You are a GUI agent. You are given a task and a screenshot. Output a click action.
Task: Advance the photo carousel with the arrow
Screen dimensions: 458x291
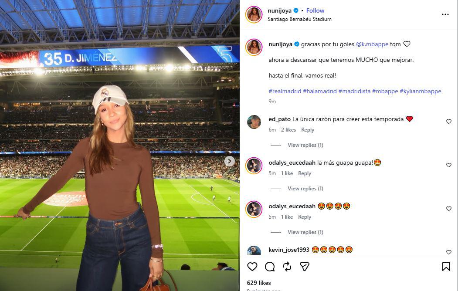229,161
